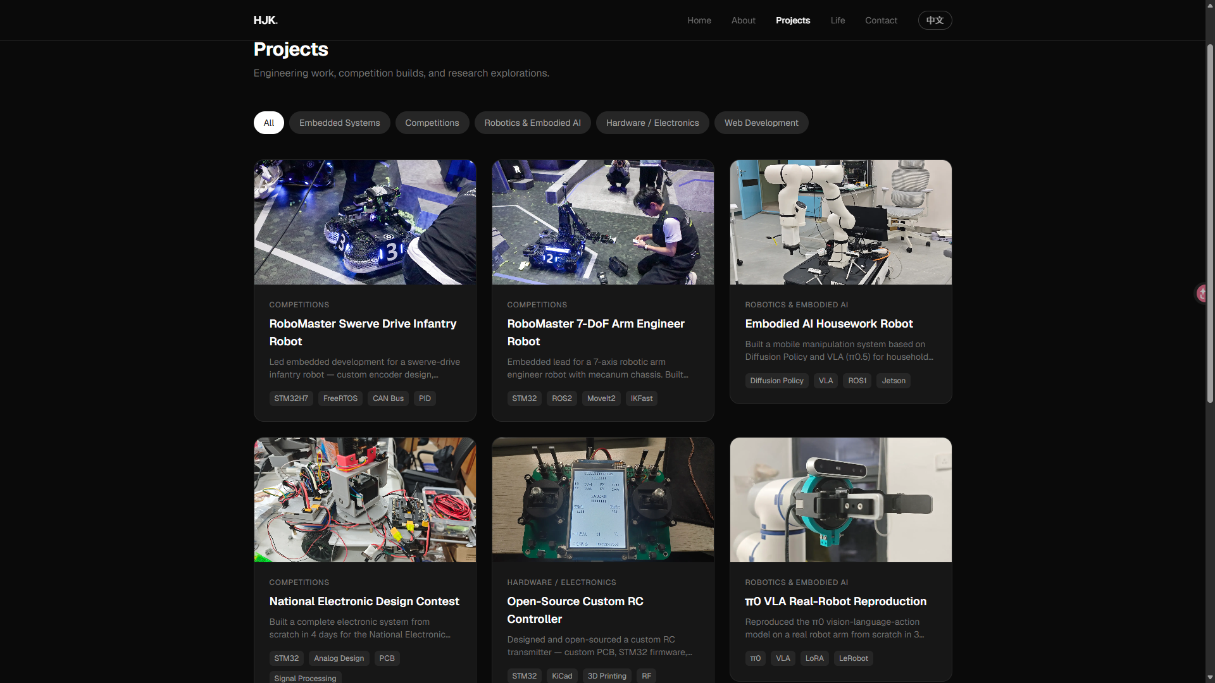1215x683 pixels.
Task: Open the 7-DoF arm engineer robot photo
Action: coord(603,222)
